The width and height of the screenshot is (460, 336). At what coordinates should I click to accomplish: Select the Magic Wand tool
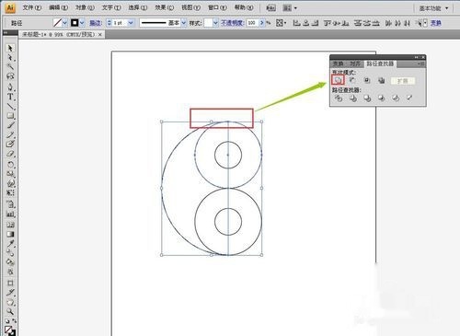pos(10,66)
